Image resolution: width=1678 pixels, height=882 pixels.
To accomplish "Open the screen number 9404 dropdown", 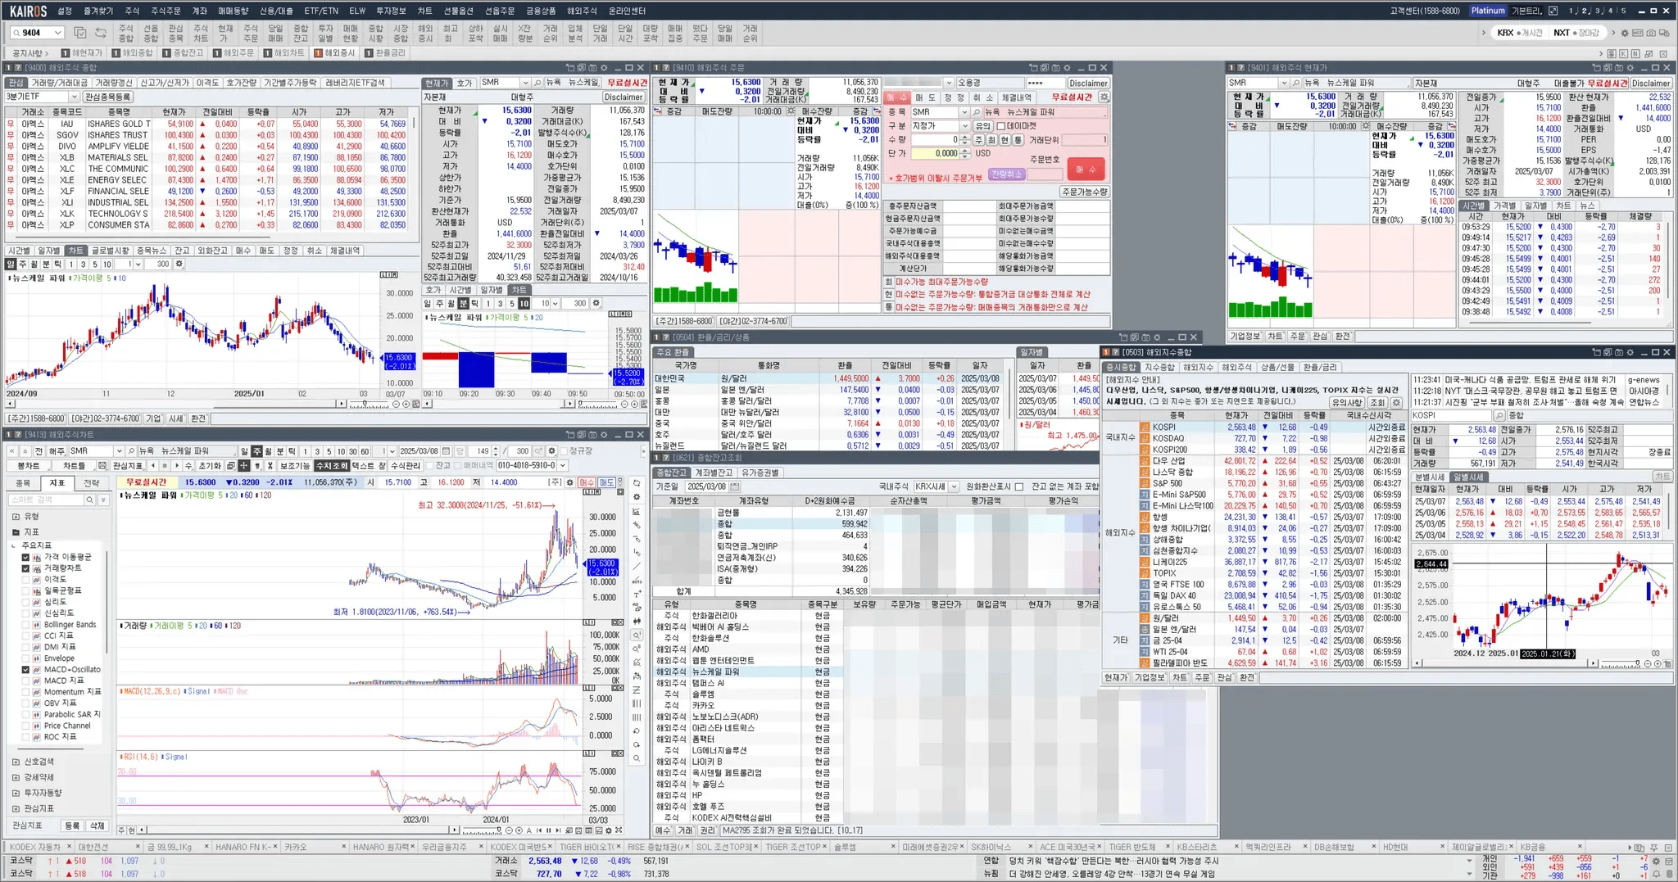I will click(57, 33).
